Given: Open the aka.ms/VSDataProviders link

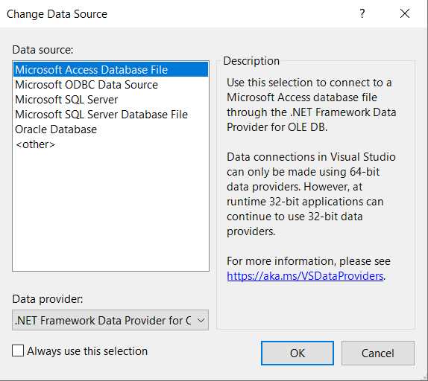Looking at the screenshot, I should tap(305, 276).
